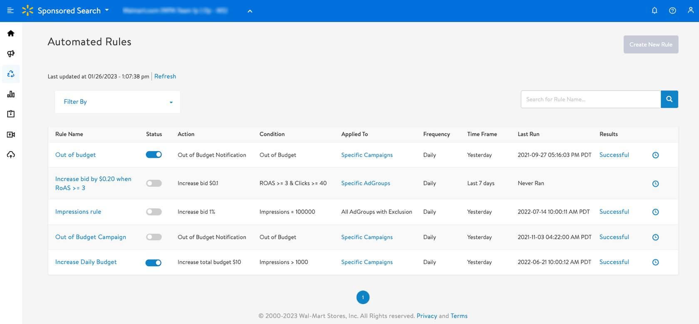The width and height of the screenshot is (699, 324).
Task: View run history for Impressions rule
Action: pyautogui.click(x=655, y=212)
